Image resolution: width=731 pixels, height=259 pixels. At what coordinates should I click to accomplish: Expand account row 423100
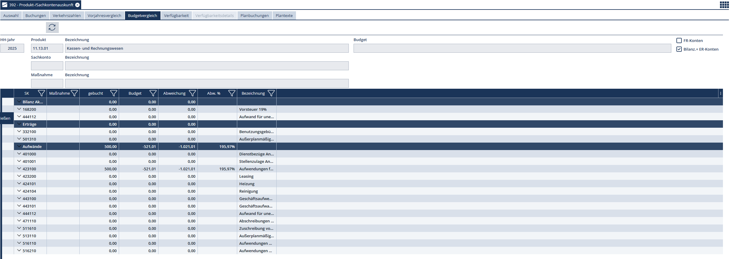click(x=19, y=168)
